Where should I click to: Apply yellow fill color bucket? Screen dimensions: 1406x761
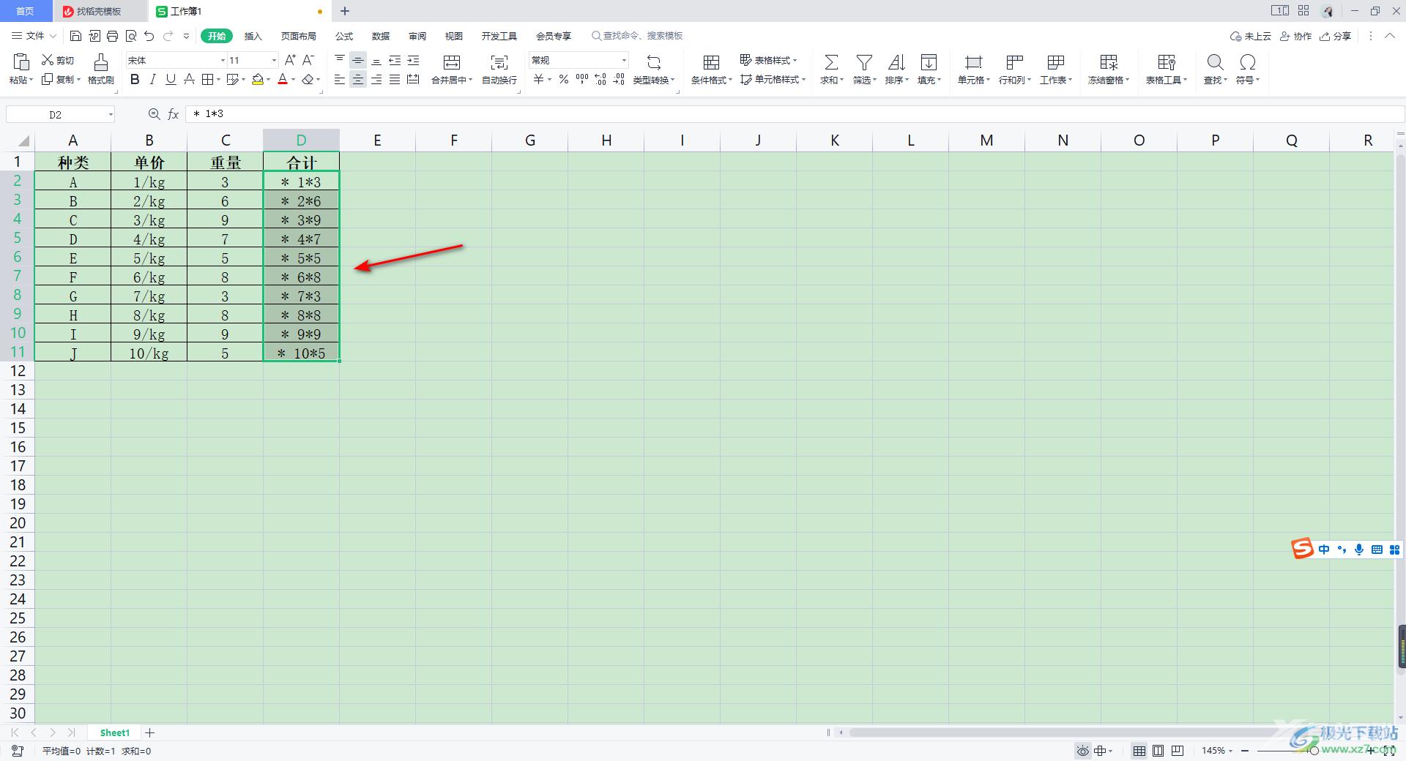(x=258, y=79)
